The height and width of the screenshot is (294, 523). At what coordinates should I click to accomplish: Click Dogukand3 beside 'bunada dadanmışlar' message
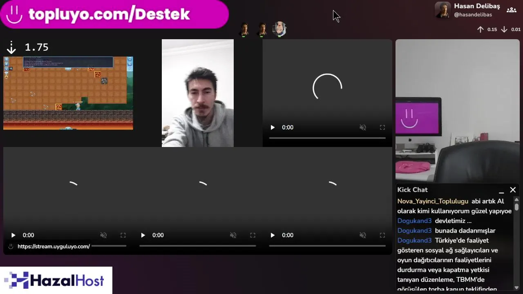414,231
